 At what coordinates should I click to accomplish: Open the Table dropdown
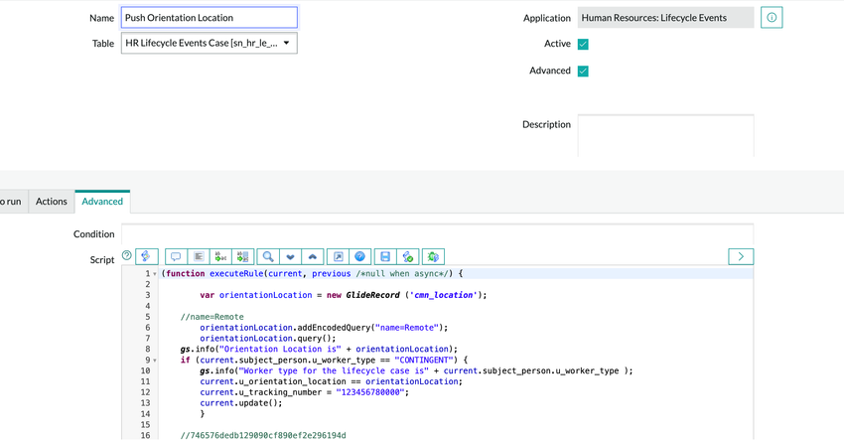tap(209, 43)
